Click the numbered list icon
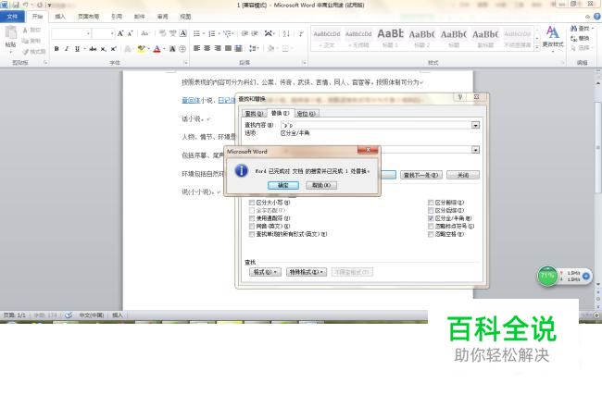 pos(211,33)
